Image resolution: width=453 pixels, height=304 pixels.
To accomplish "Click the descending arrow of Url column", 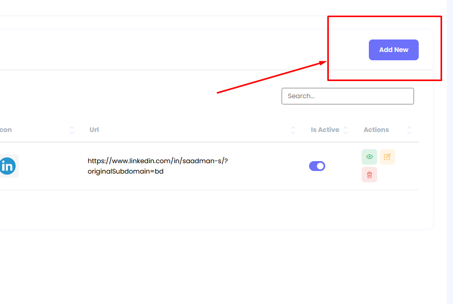I will (293, 132).
